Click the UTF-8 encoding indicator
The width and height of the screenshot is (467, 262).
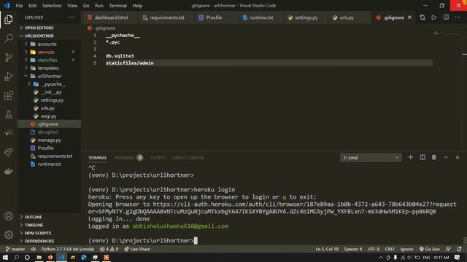click(374, 249)
